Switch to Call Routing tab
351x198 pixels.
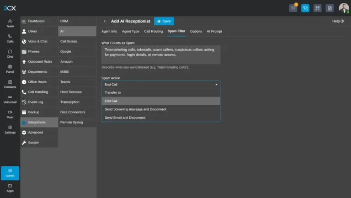coord(154,31)
